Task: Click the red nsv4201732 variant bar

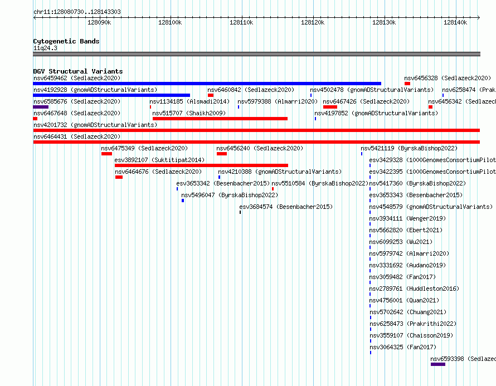Action: click(x=256, y=130)
